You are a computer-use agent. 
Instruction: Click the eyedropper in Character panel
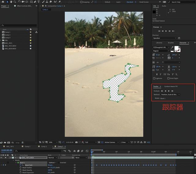point(172,48)
